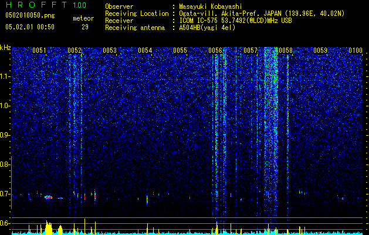The height and width of the screenshot is (235, 369).
Task: Click time marker 0054
Action: 145,51
